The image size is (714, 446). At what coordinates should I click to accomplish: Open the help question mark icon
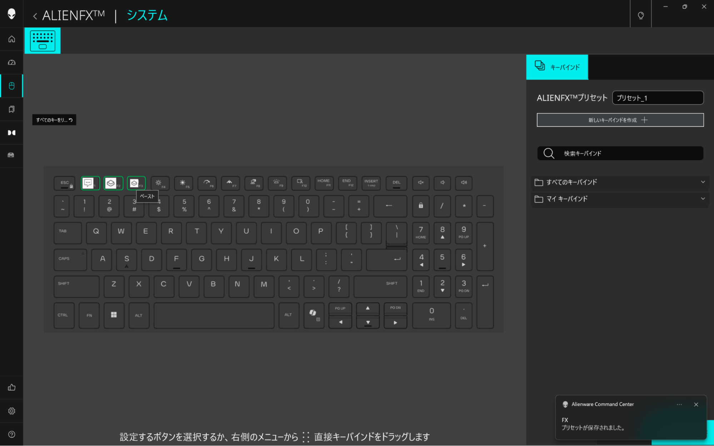12,434
